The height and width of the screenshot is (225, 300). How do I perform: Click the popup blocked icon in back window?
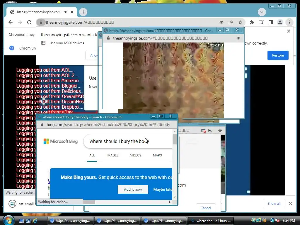(x=203, y=130)
